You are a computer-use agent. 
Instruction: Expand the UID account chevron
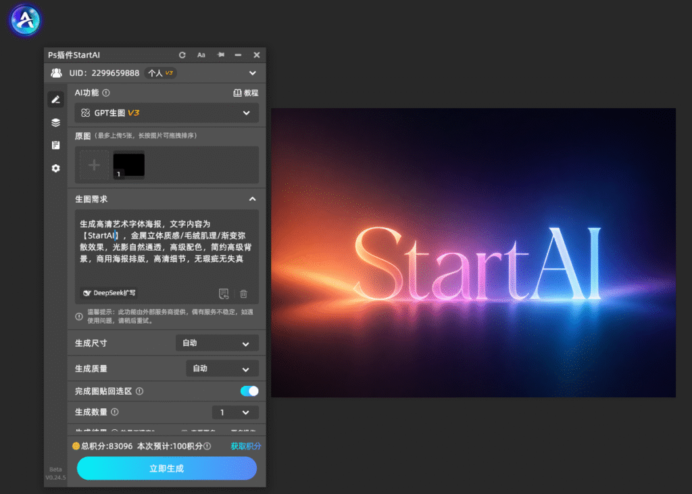[x=253, y=73]
